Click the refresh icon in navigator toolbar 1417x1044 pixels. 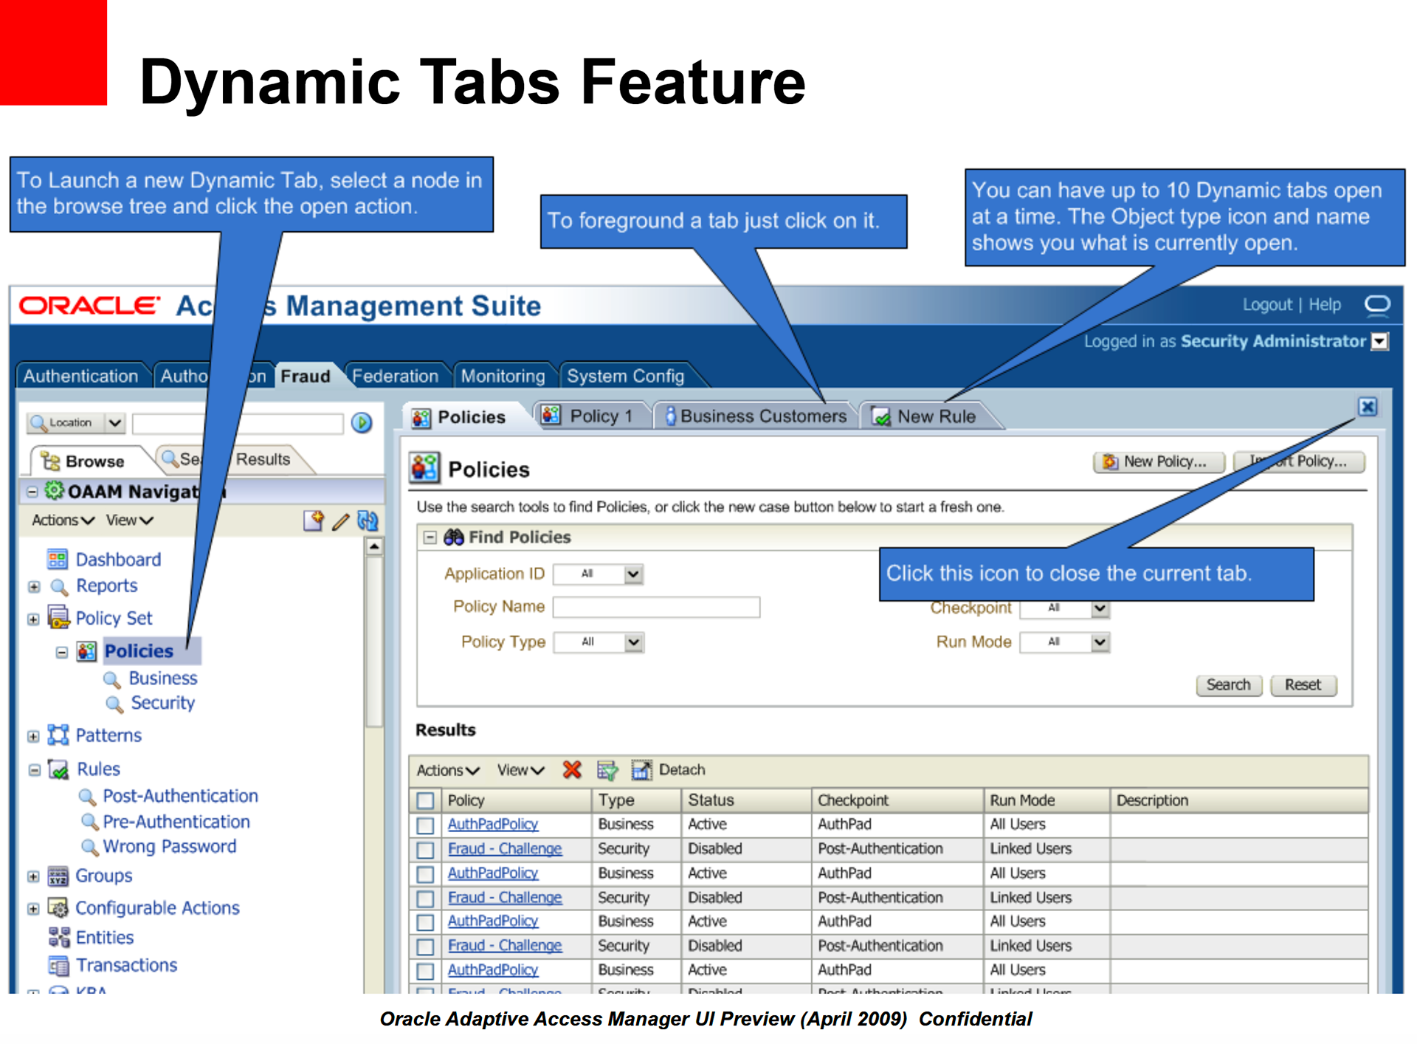tap(368, 521)
